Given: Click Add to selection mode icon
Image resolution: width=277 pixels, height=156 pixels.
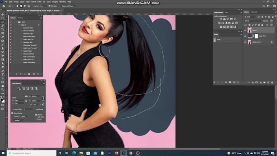Looking at the screenshot, I should (21, 6).
